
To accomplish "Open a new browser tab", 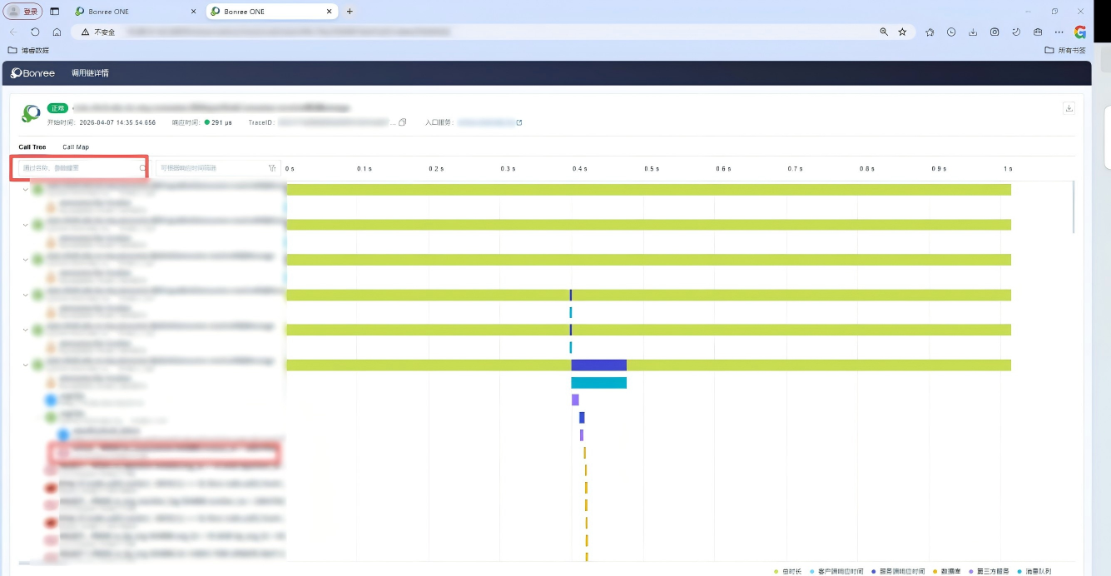I will pyautogui.click(x=350, y=12).
